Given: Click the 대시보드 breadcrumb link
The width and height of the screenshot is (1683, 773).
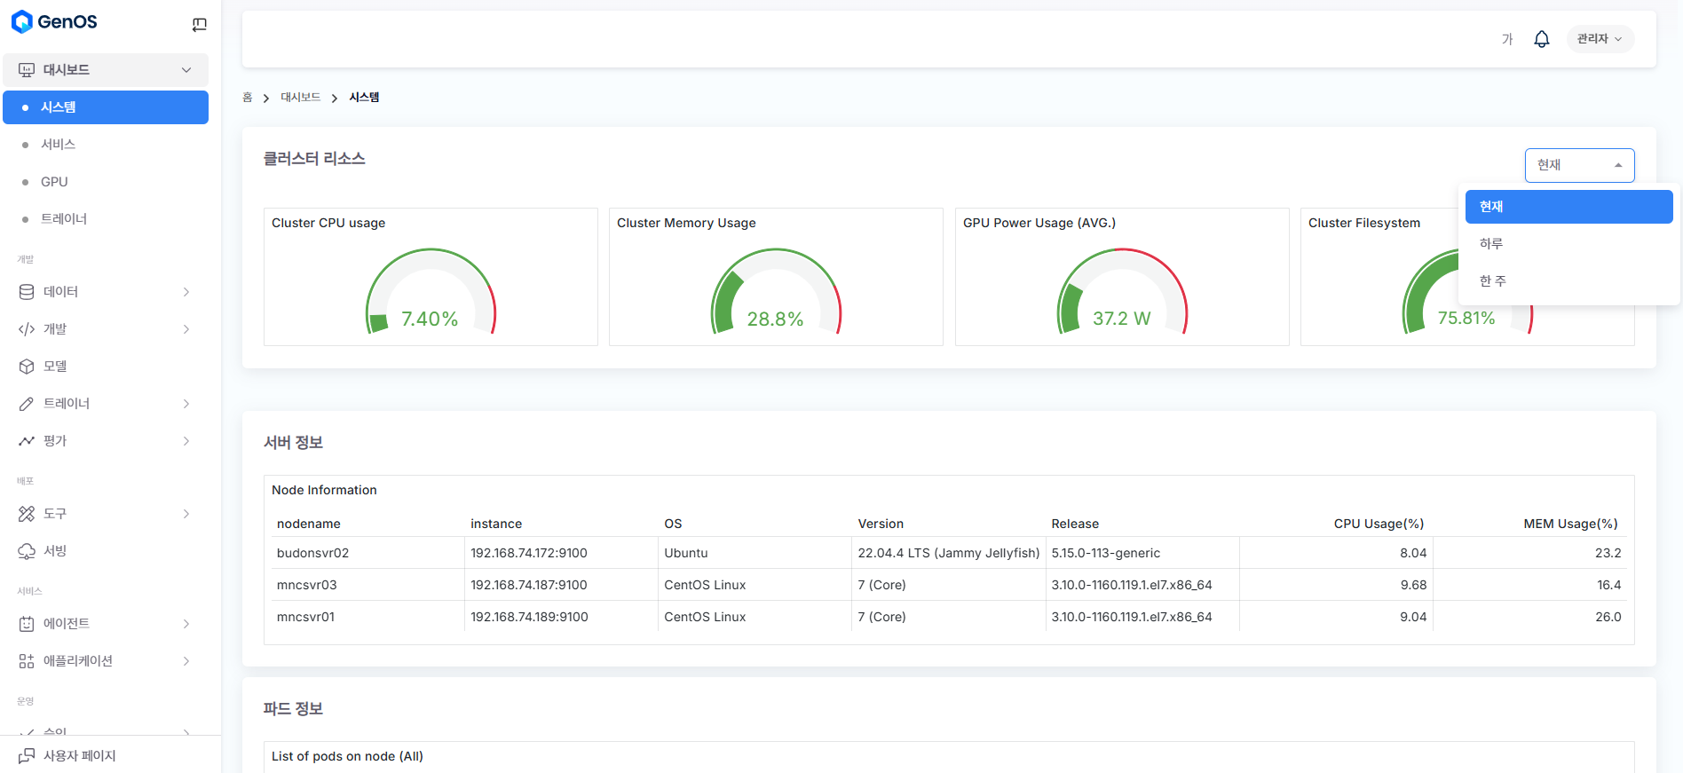Looking at the screenshot, I should [300, 98].
